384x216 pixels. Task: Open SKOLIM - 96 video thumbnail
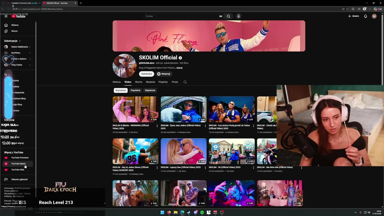pyautogui.click(x=232, y=151)
